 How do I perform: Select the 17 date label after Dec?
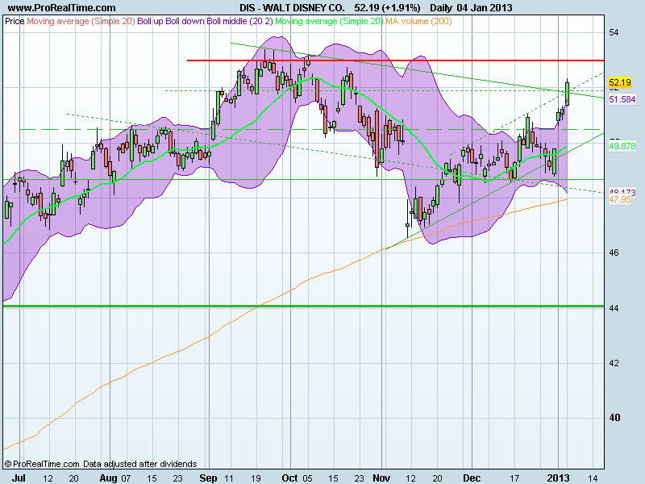pyautogui.click(x=514, y=478)
